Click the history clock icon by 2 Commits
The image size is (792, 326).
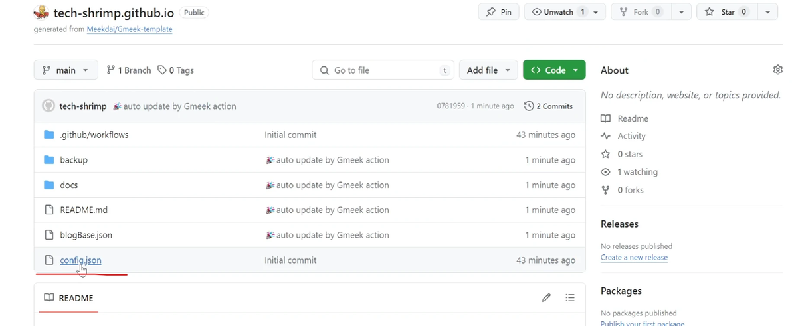pos(529,106)
